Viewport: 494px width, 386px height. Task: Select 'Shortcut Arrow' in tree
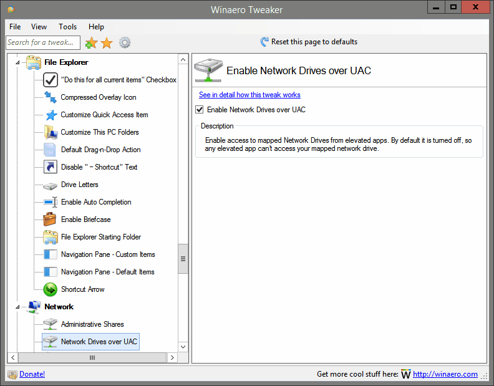tap(82, 289)
